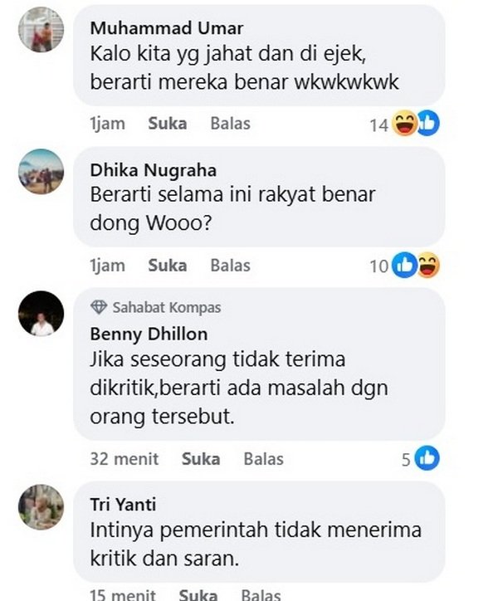Click the thumbs-up reaction on Muhammad Umar's comment

(428, 123)
